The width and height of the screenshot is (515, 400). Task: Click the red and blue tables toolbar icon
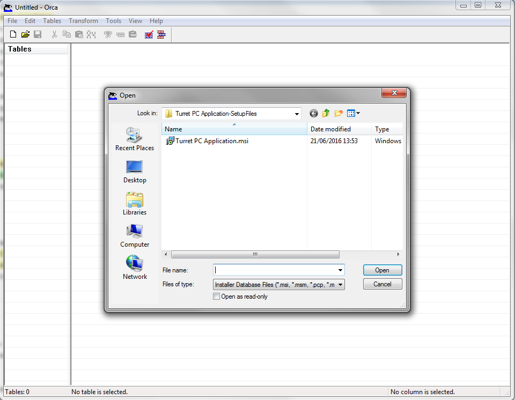[x=161, y=34]
